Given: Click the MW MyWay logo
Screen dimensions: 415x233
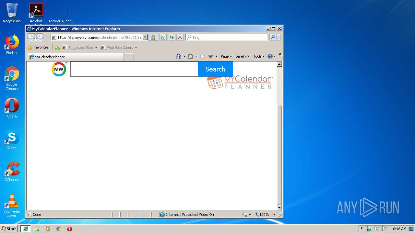Looking at the screenshot, I should [x=59, y=69].
